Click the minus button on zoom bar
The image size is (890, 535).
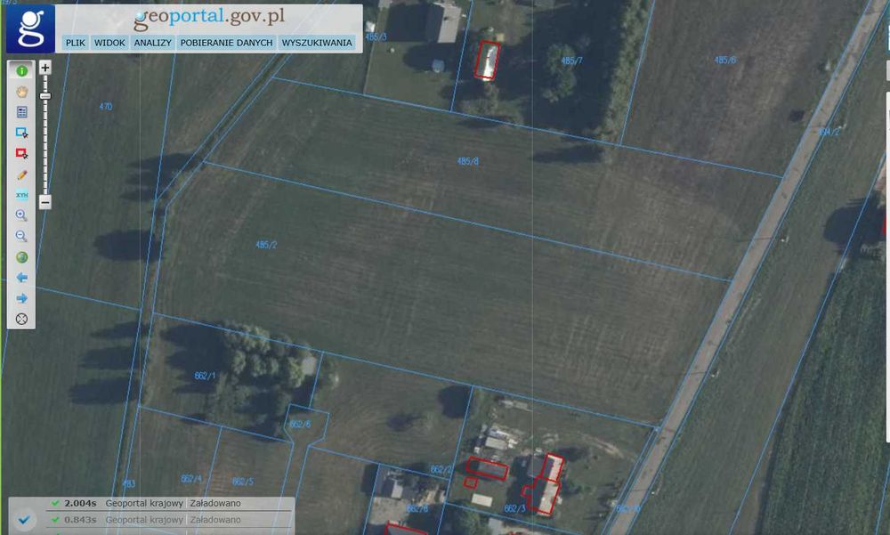coord(44,202)
